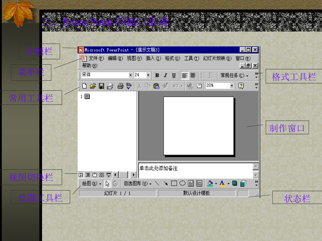
Task: Select the slide 1 icon in outline pane
Action: [x=87, y=96]
